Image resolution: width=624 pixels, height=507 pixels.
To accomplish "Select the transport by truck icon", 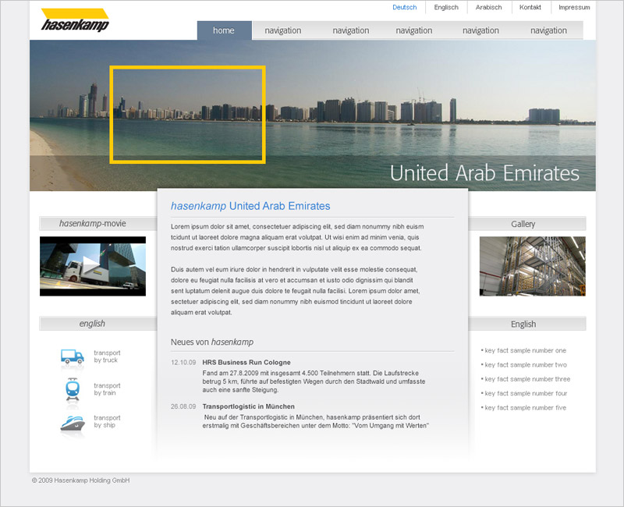I will point(72,356).
